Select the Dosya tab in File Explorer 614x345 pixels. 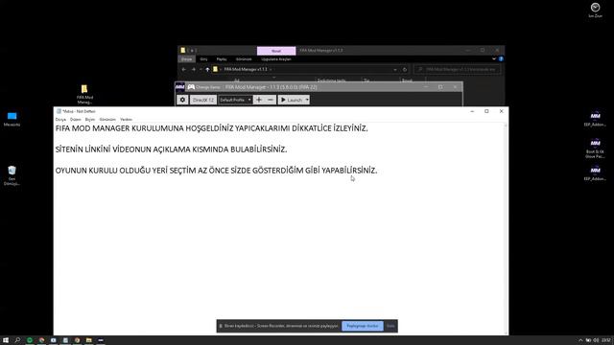coord(187,59)
